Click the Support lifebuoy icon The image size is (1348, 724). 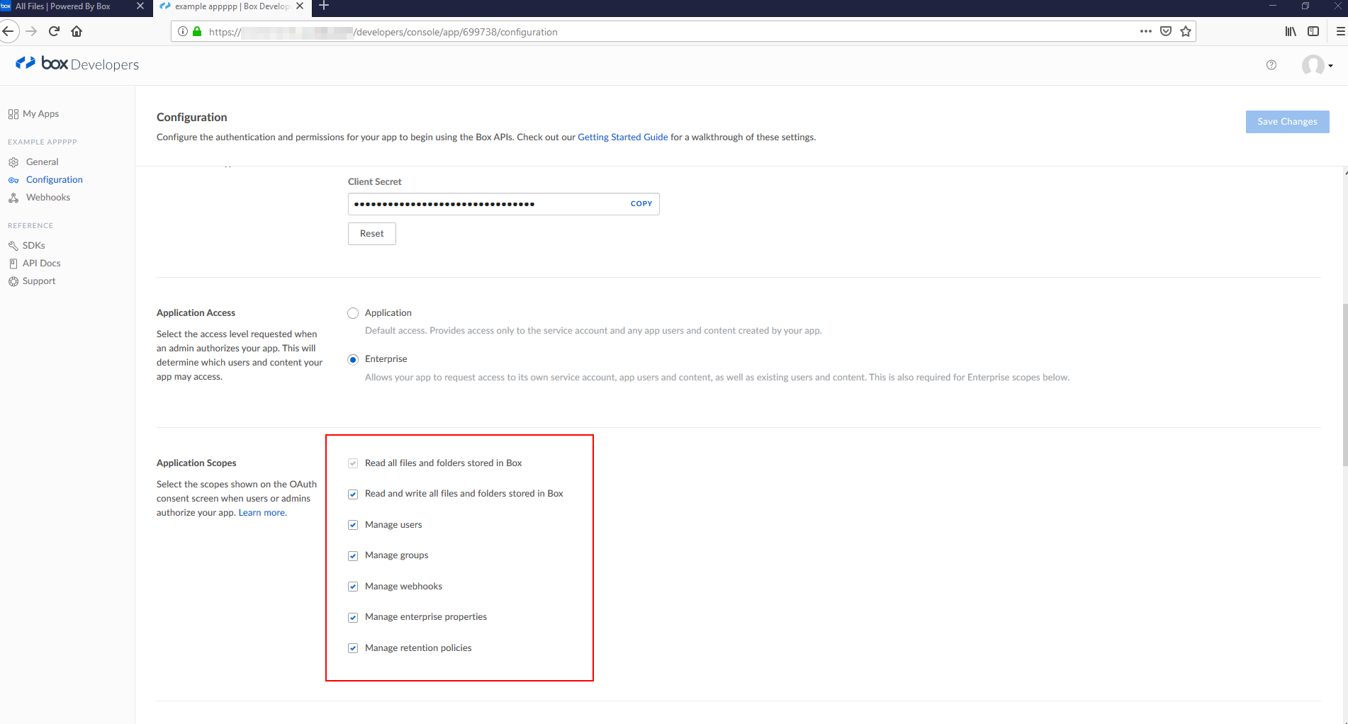(x=13, y=281)
